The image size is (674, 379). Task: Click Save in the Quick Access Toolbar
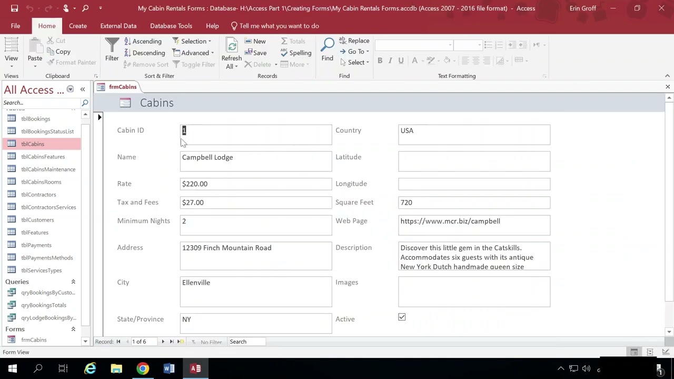point(14,8)
